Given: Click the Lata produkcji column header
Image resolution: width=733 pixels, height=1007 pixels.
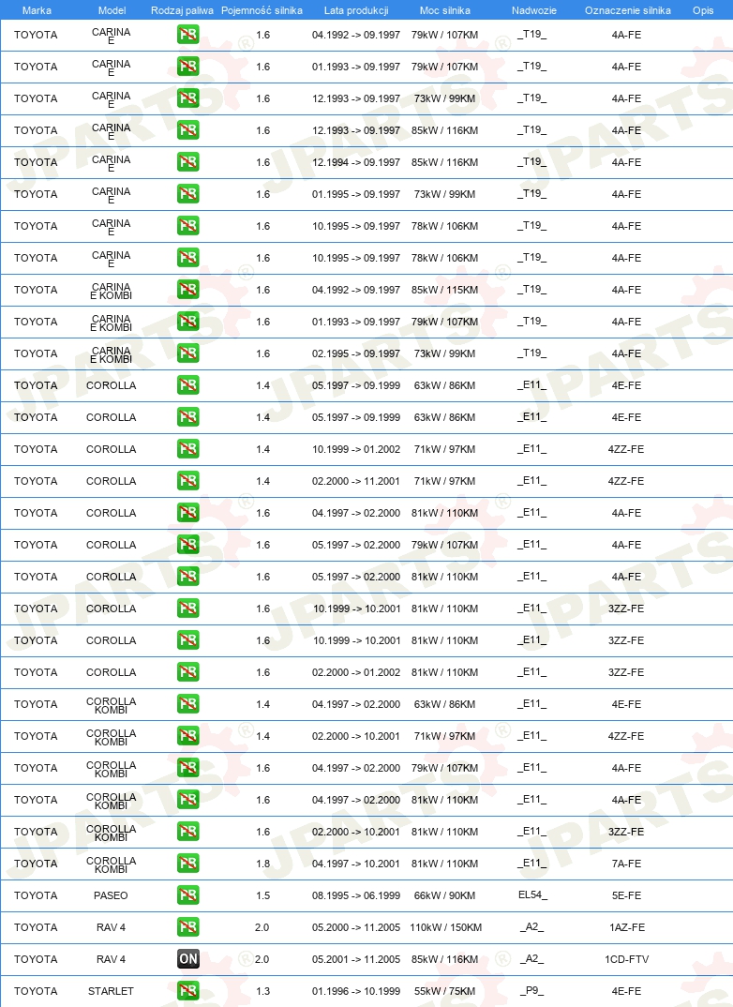Looking at the screenshot, I should [356, 10].
